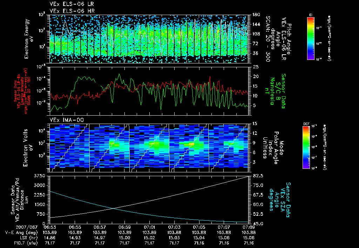Click the '2007/067' date label
This screenshot has width=359, height=248.
click(x=27, y=227)
